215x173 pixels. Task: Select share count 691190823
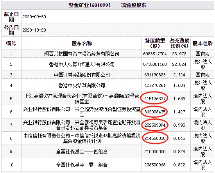155,75
